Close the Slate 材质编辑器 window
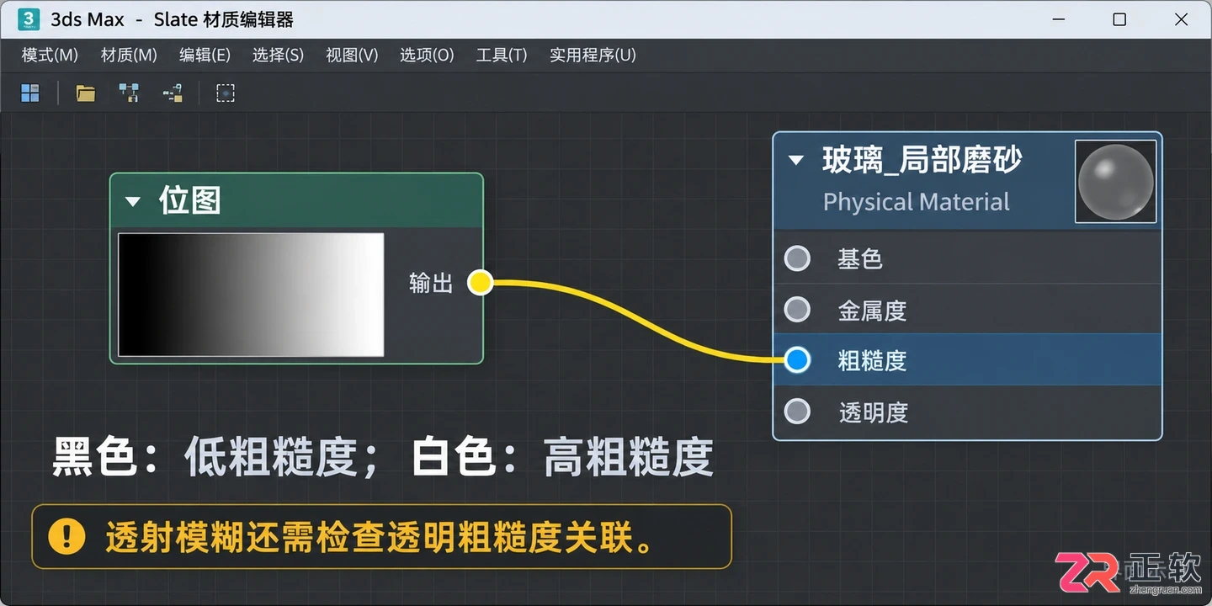The image size is (1212, 606). [x=1182, y=19]
